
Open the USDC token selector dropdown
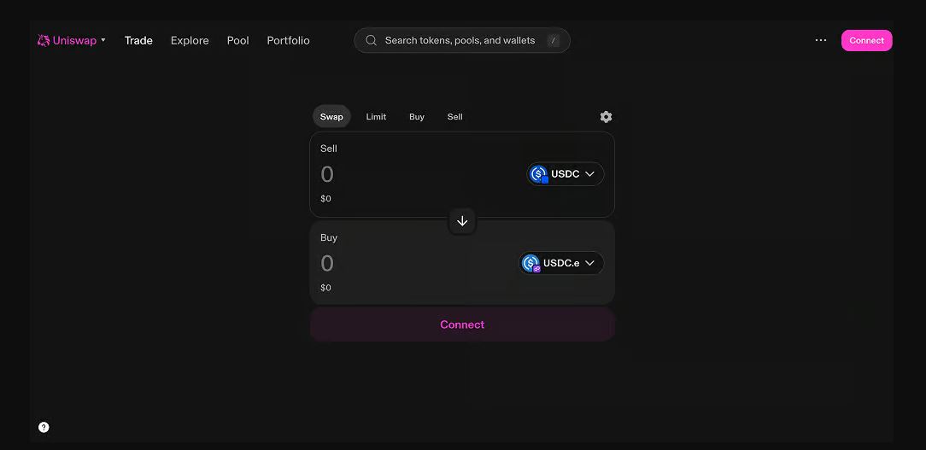566,173
